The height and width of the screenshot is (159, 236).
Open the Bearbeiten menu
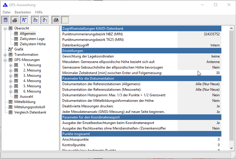point(23,12)
